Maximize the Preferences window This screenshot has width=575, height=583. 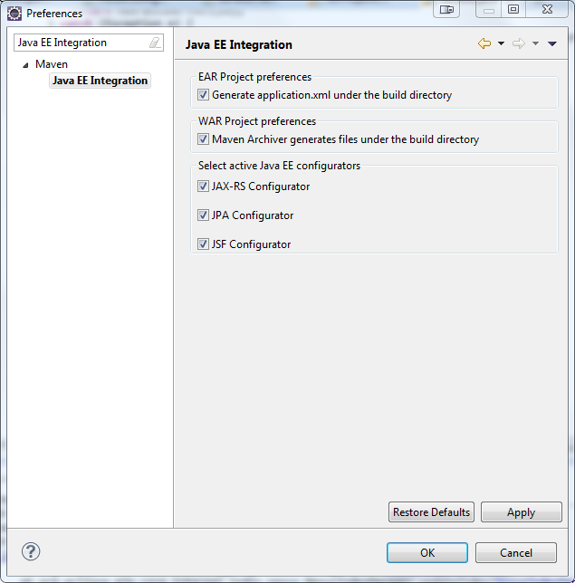point(513,9)
